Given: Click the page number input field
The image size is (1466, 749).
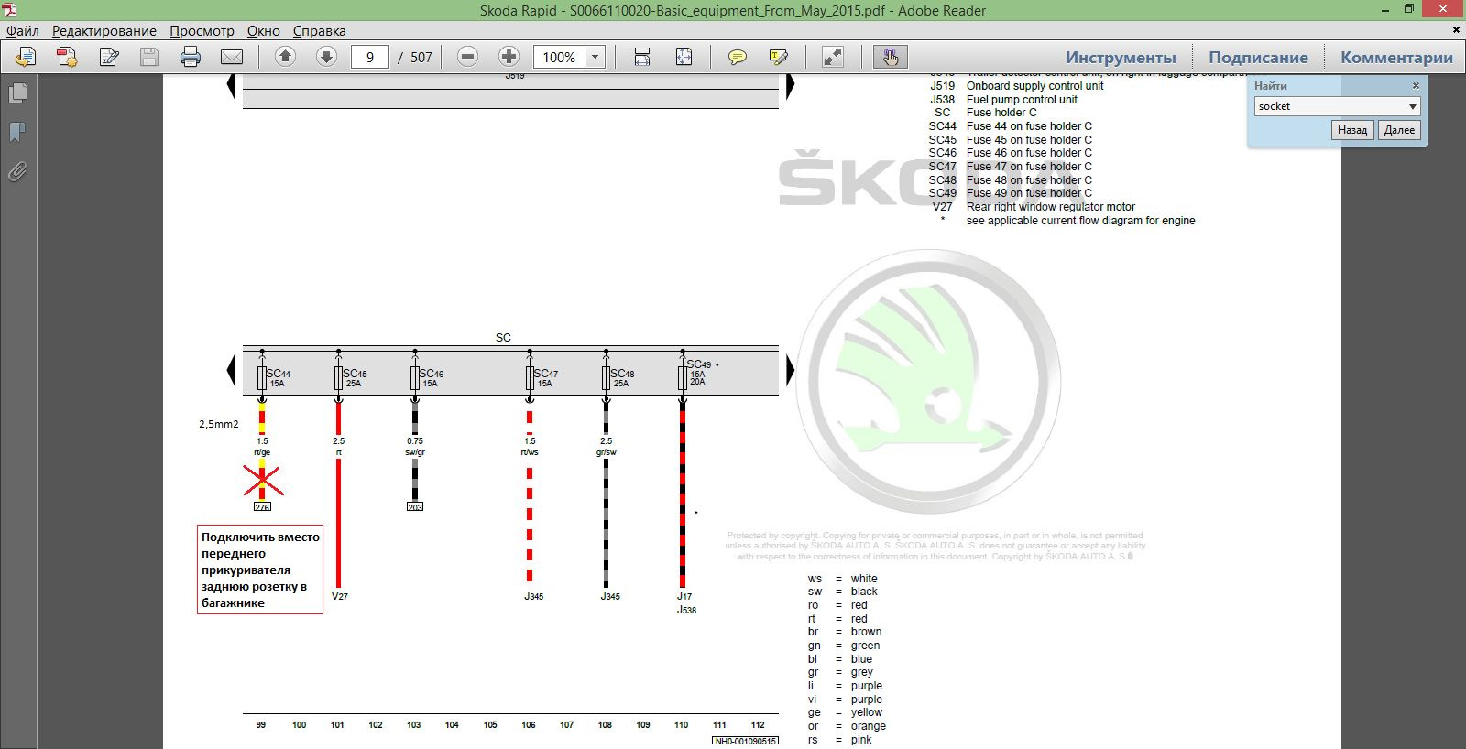Looking at the screenshot, I should [x=370, y=57].
